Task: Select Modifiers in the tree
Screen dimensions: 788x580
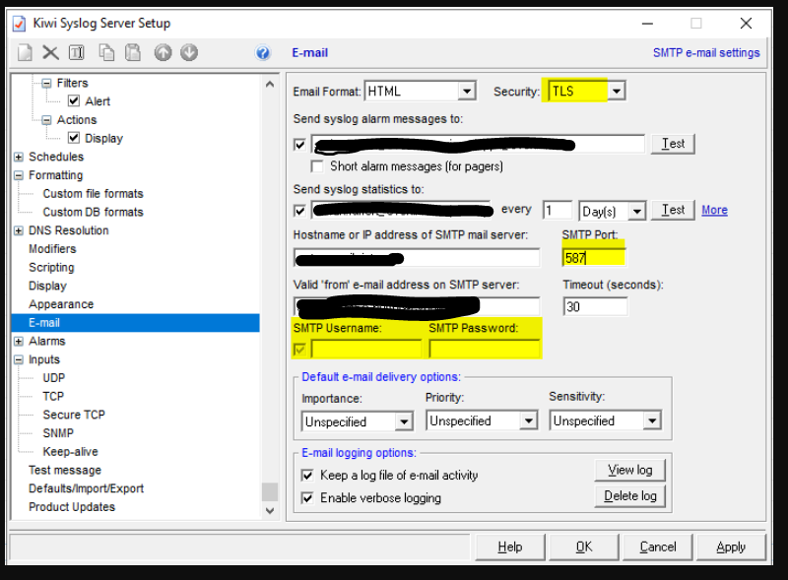Action: [x=52, y=249]
